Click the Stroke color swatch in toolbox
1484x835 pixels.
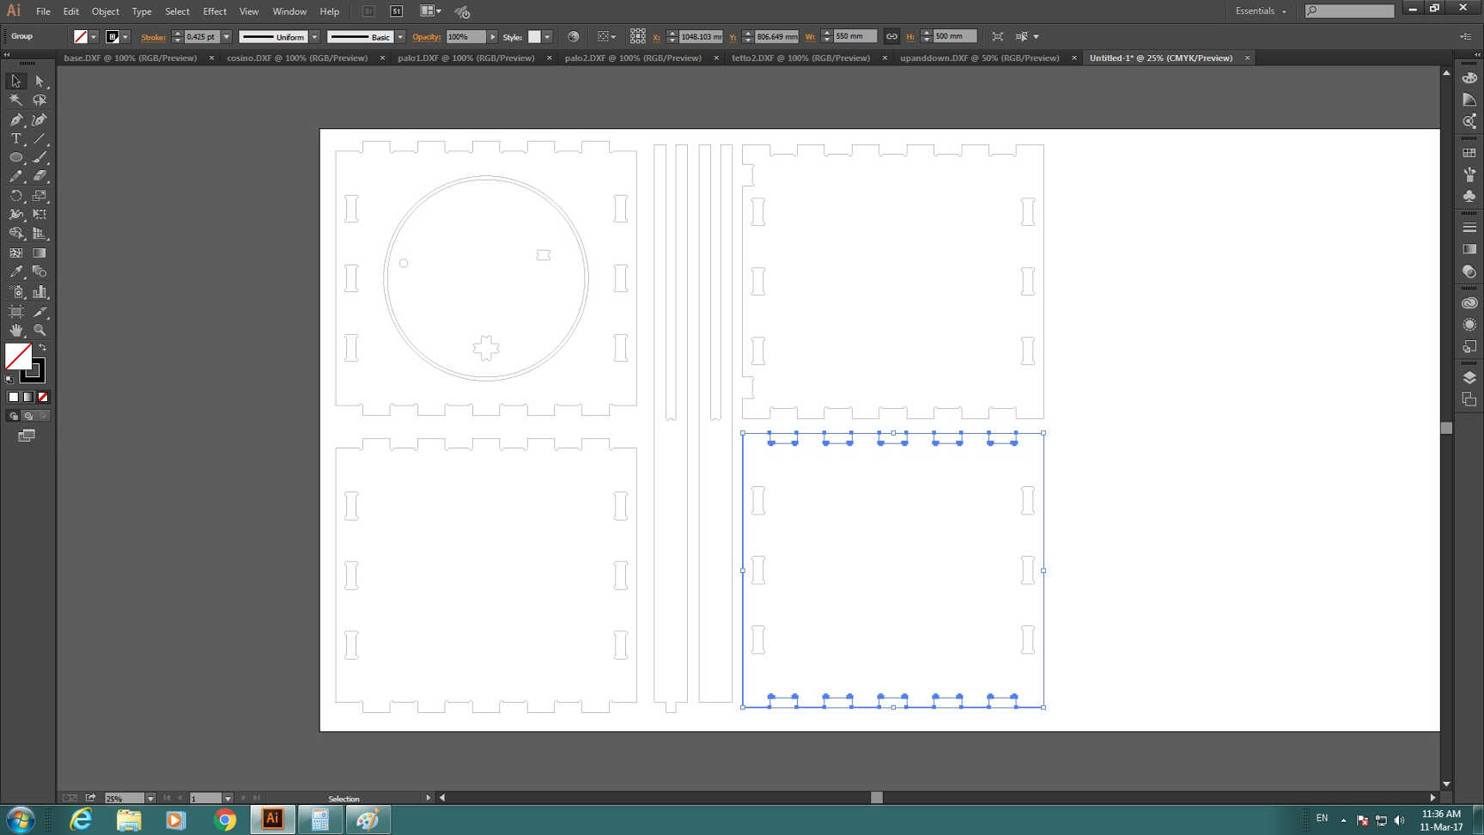coord(33,371)
